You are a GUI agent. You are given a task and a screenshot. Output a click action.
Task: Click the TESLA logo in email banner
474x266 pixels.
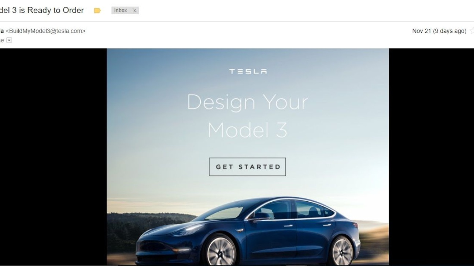(248, 71)
